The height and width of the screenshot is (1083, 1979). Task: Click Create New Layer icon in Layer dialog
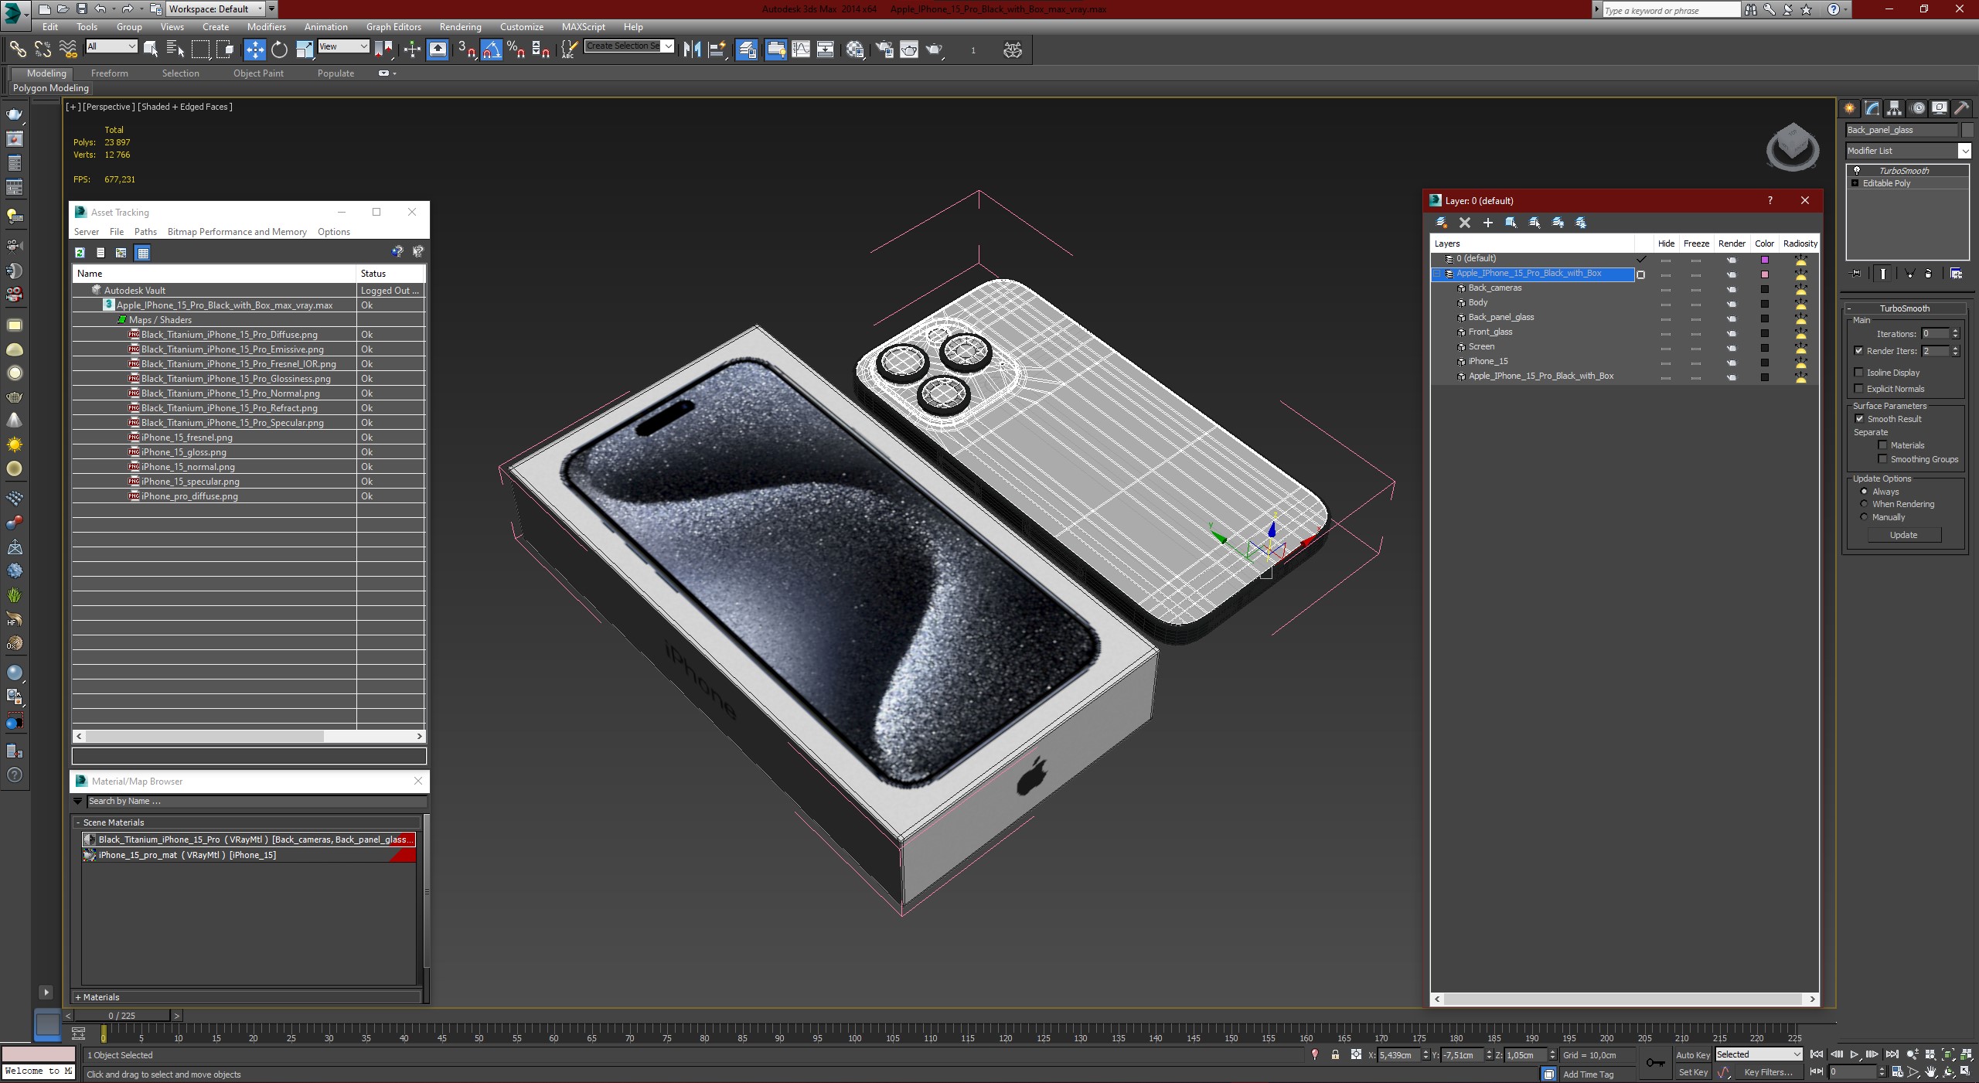point(1441,223)
